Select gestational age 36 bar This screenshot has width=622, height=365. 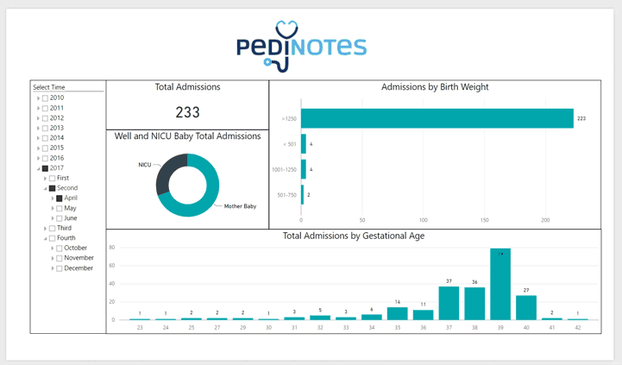pos(423,315)
